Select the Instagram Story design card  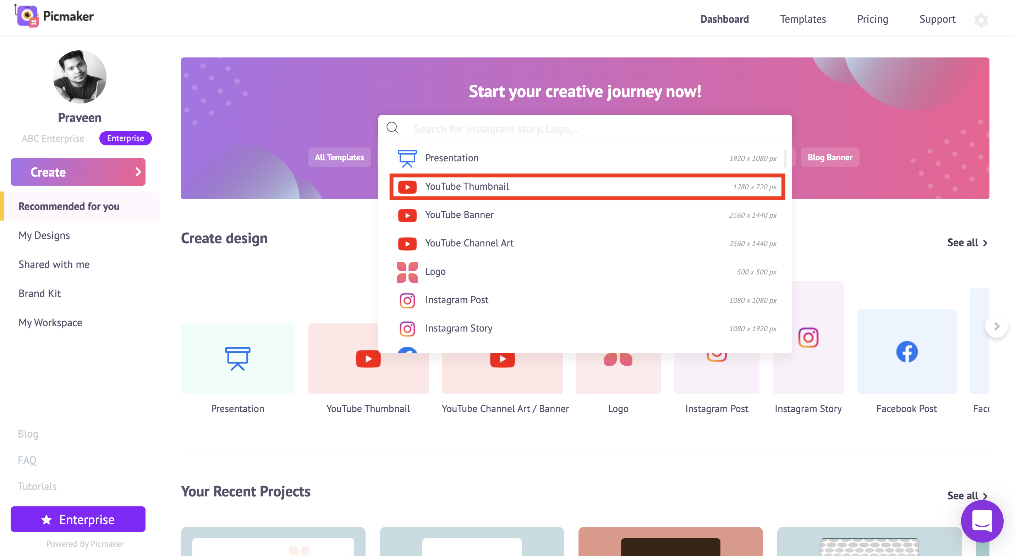808,338
